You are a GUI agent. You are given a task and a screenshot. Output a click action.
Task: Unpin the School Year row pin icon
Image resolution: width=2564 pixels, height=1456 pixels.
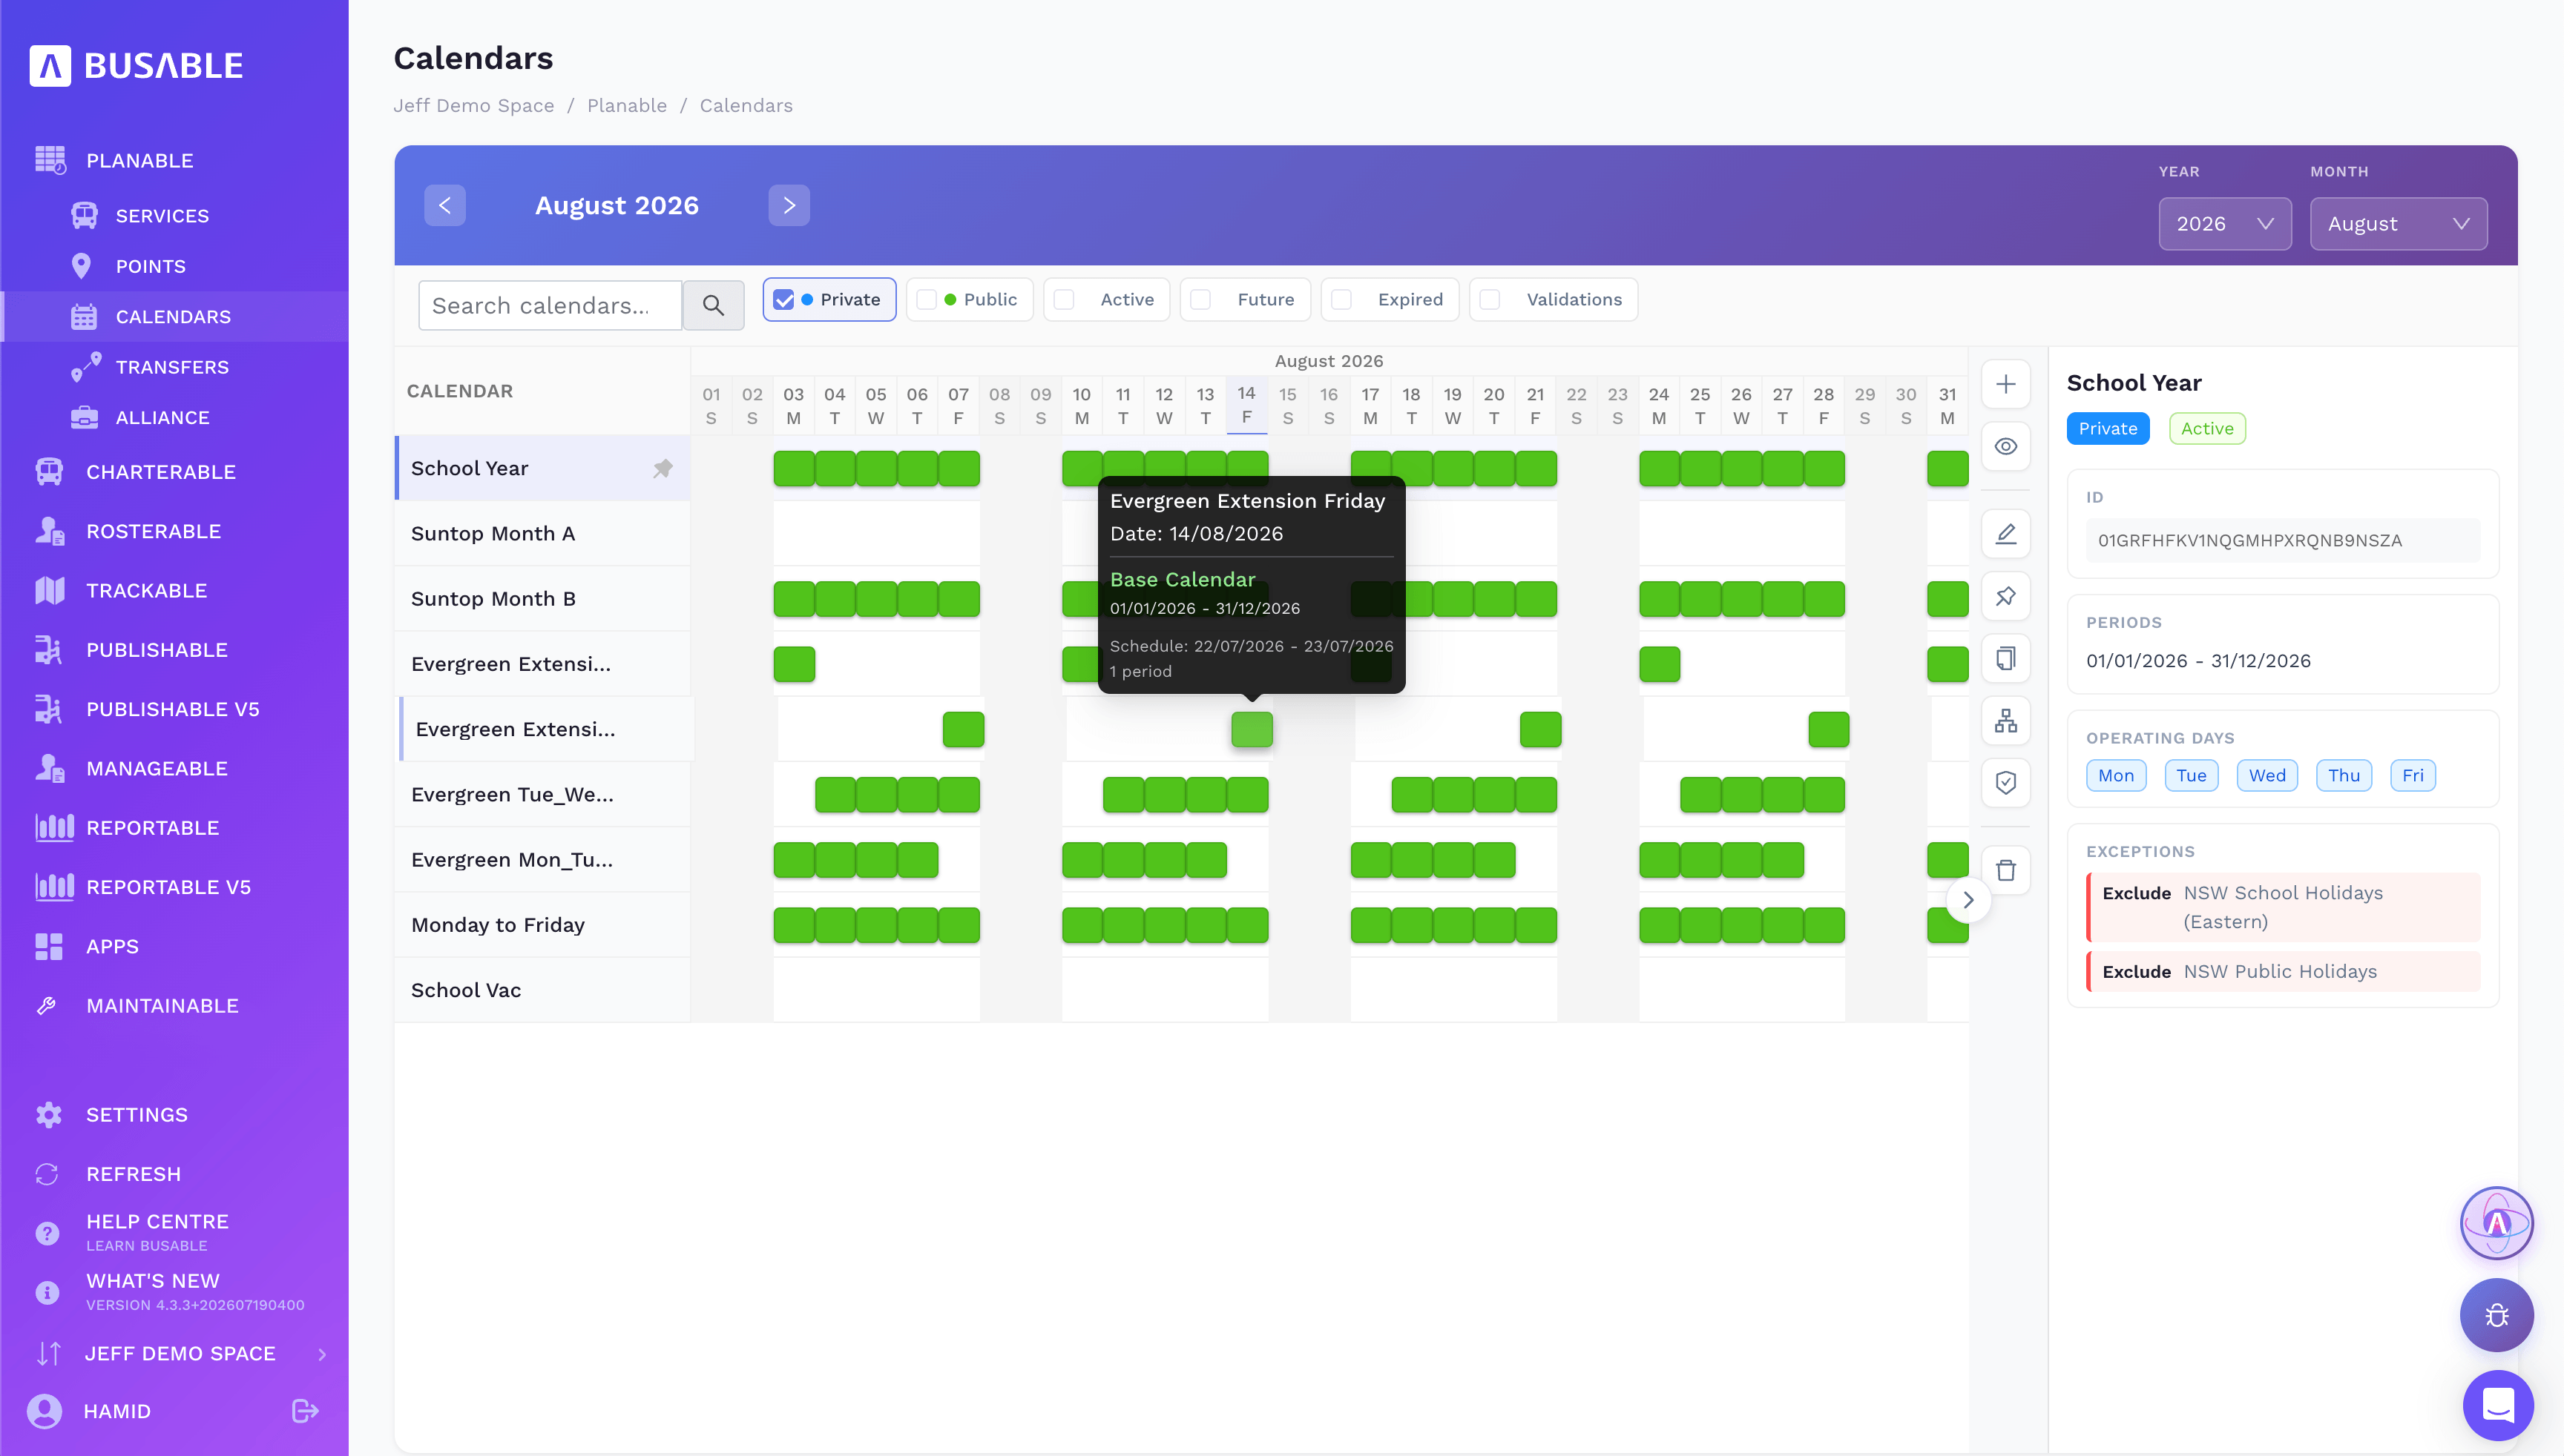pyautogui.click(x=663, y=468)
